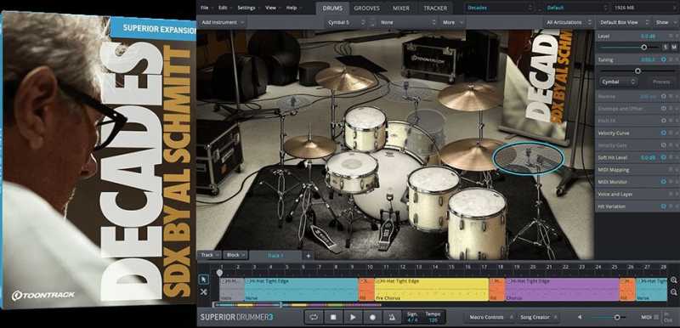Toggle the MIDI Monitor power button
This screenshot has width=680, height=328.
[664, 182]
